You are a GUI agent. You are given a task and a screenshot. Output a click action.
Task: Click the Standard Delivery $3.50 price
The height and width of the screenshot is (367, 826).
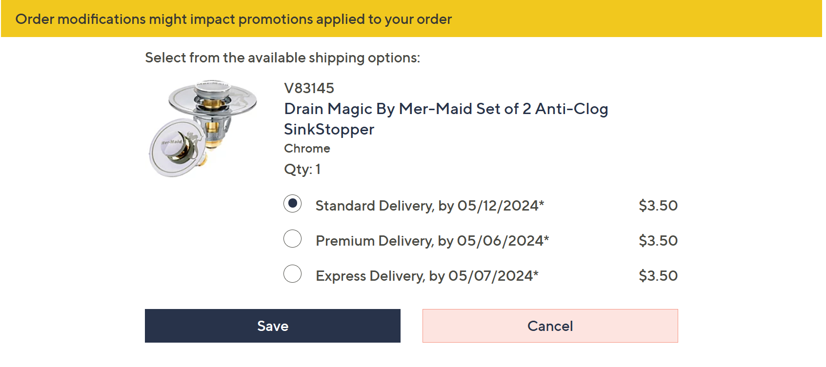(658, 206)
